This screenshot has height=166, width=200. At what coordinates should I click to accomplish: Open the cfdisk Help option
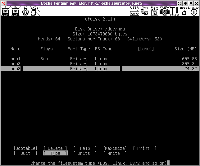pos(85,148)
